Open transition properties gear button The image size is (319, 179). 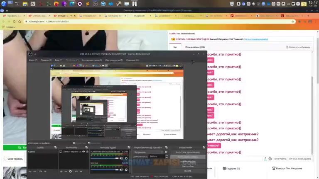(166, 152)
